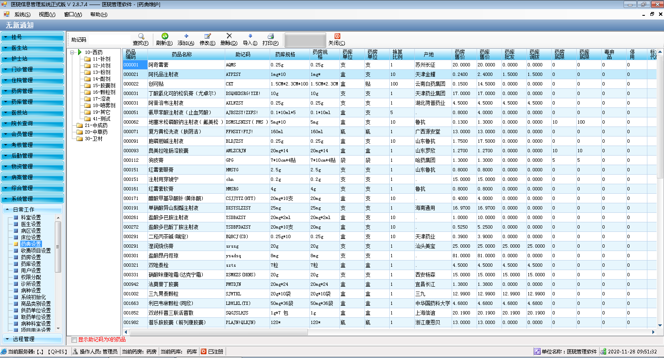Expand the 会员管理 sidebar section
This screenshot has height=358, width=664.
pos(32,134)
